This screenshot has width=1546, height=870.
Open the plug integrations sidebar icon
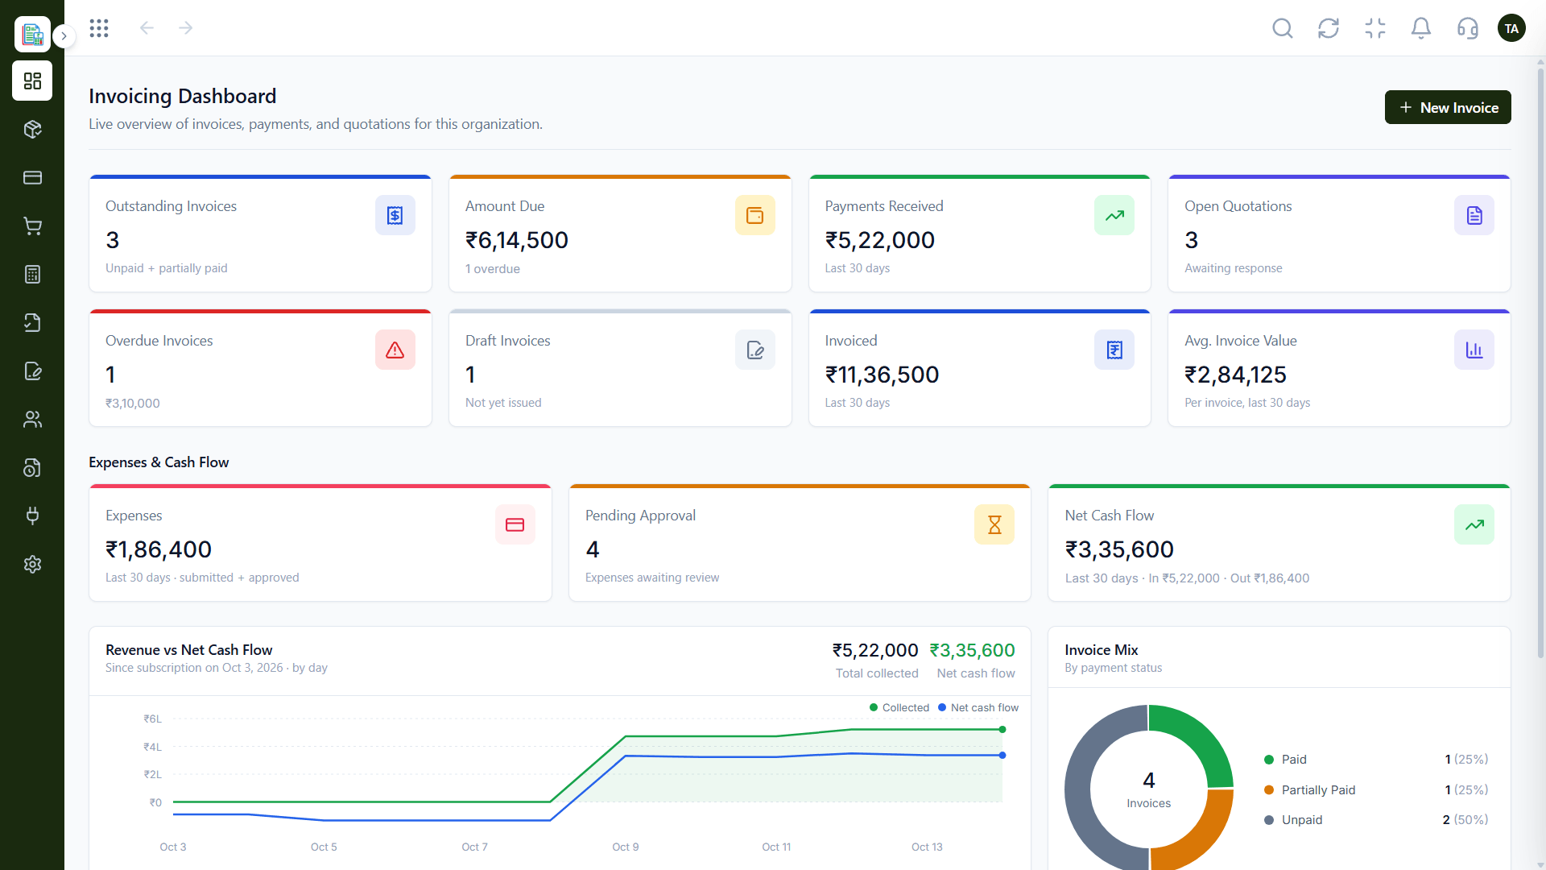click(32, 516)
